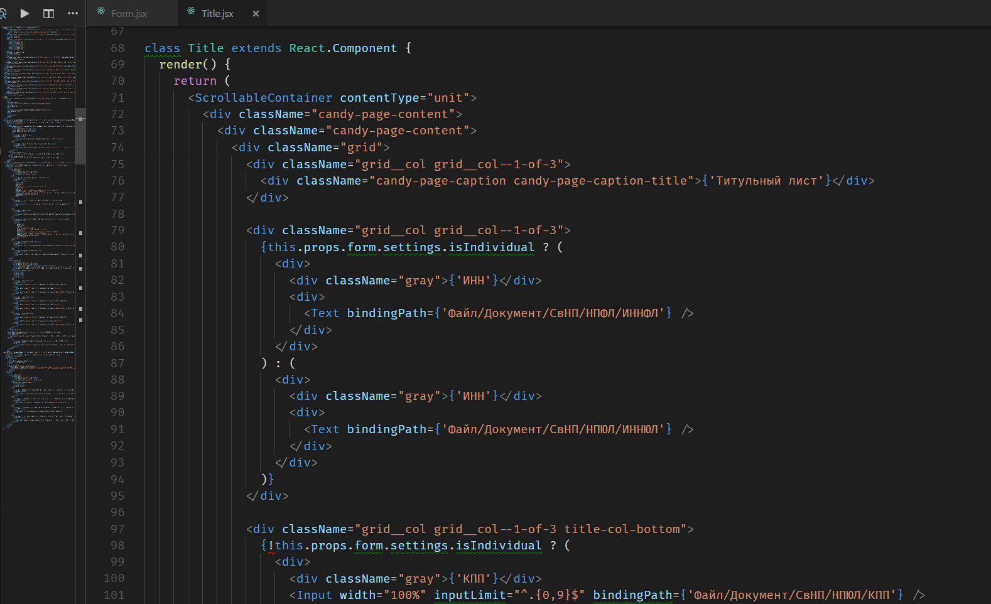Click the 'inputLimit' attribute on line 101
Screen dimensions: 991x604
tap(470, 595)
